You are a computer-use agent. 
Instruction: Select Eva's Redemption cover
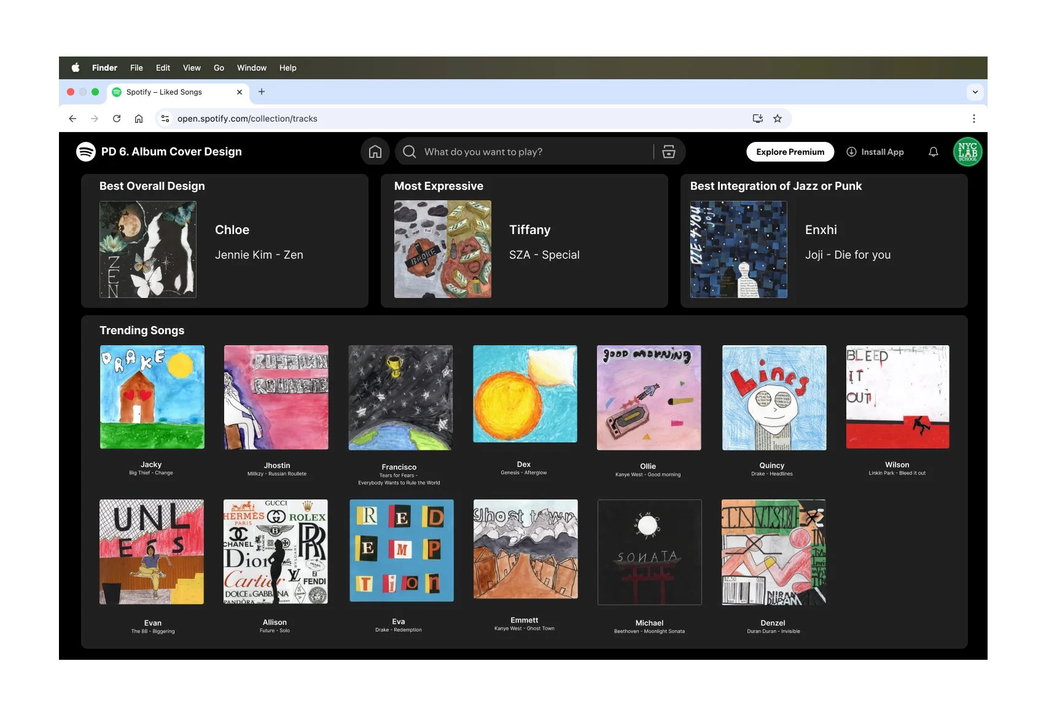click(x=402, y=550)
